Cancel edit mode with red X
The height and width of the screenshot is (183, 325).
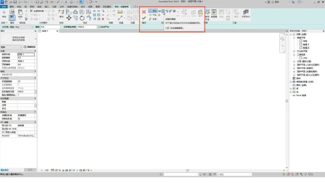point(144,12)
